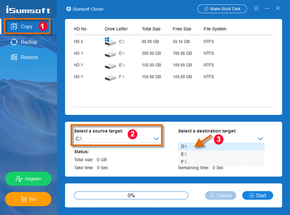Viewport: 290px width, 215px height.
Task: Switch to the Backup section
Action: pos(29,42)
